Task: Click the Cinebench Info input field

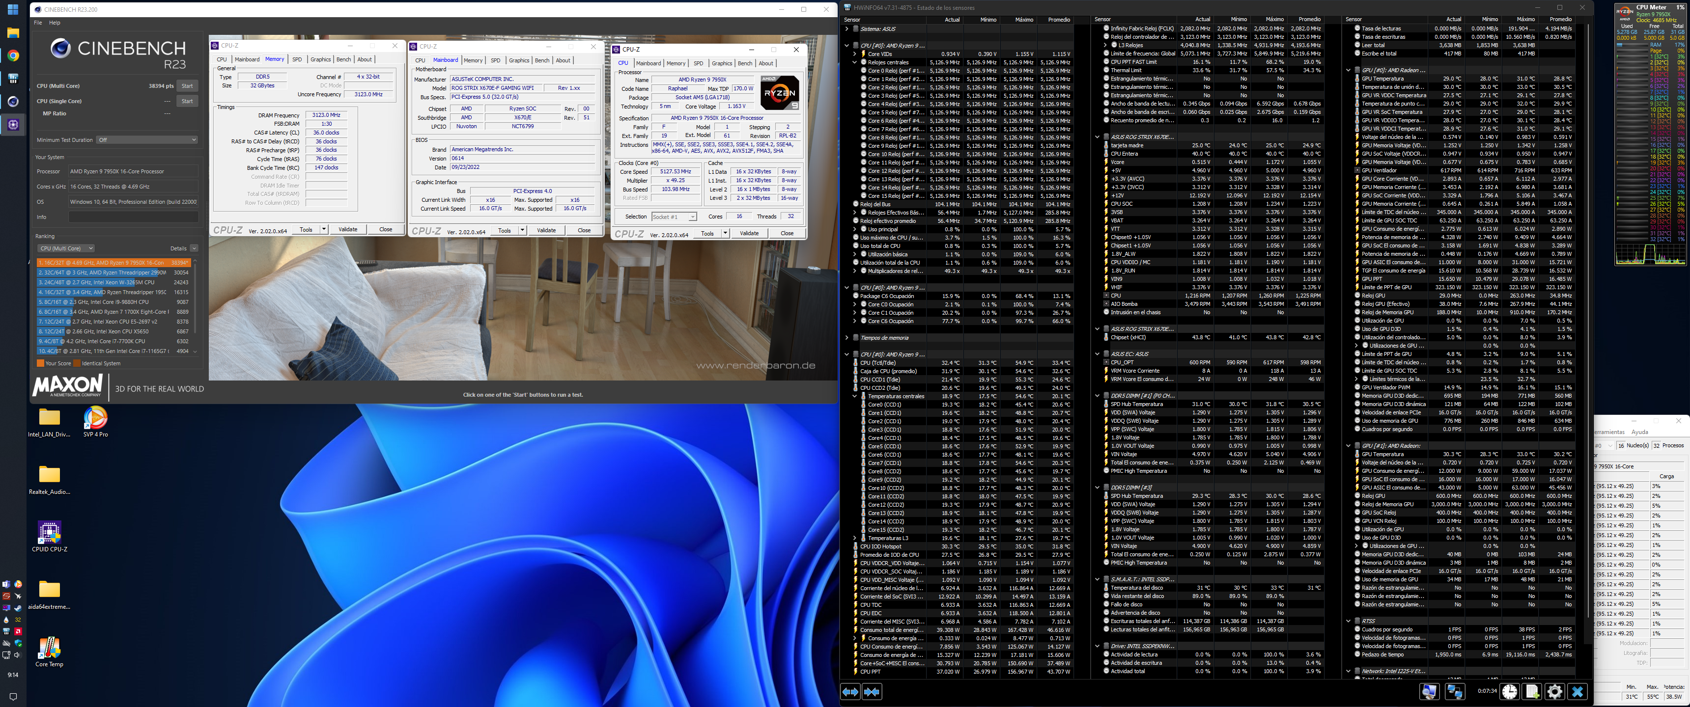Action: click(x=133, y=217)
